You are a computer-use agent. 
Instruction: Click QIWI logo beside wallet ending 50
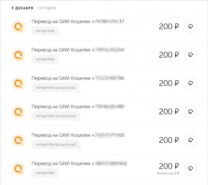click(x=18, y=55)
